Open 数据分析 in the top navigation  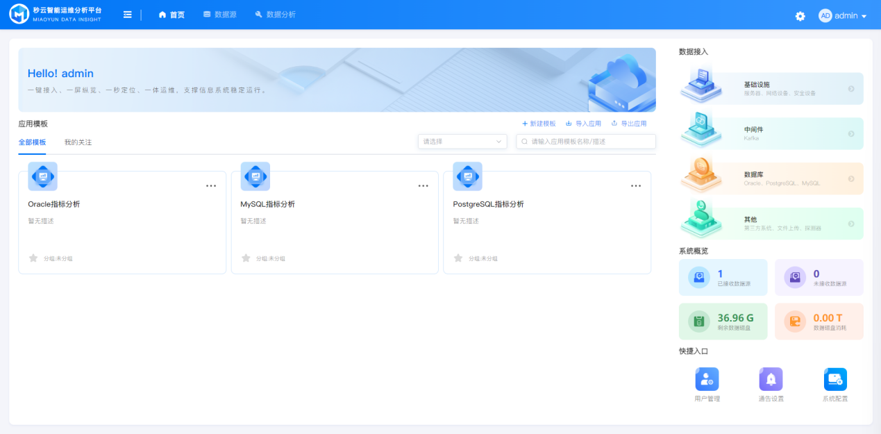click(x=275, y=15)
